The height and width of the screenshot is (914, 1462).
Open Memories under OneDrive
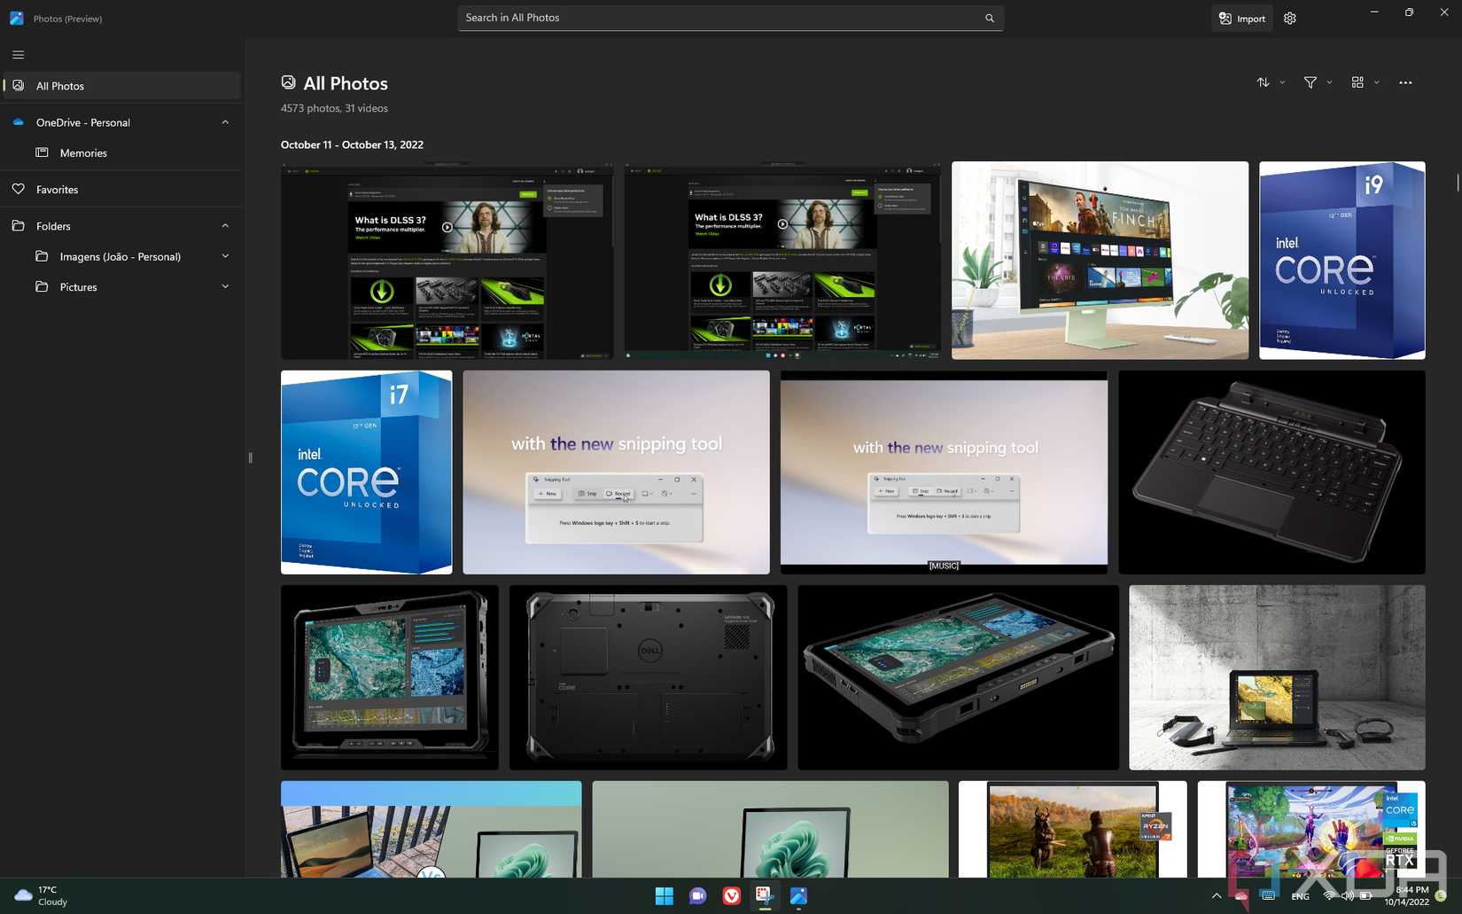point(82,152)
